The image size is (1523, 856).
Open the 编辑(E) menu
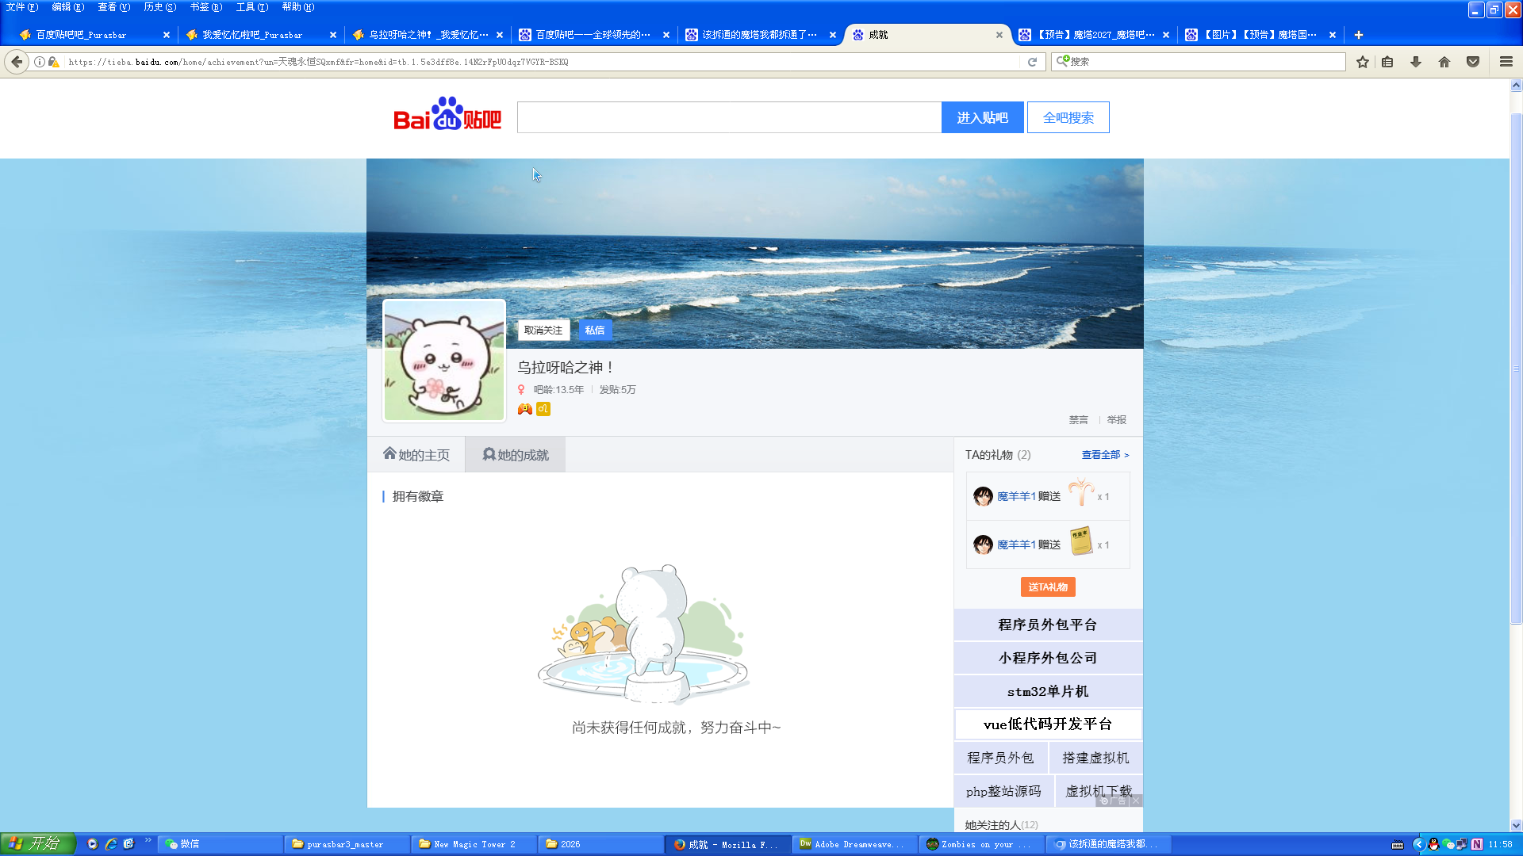67,7
